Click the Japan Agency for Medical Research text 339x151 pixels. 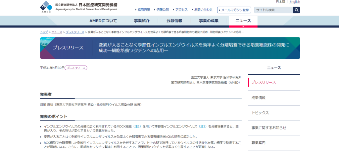86,9
